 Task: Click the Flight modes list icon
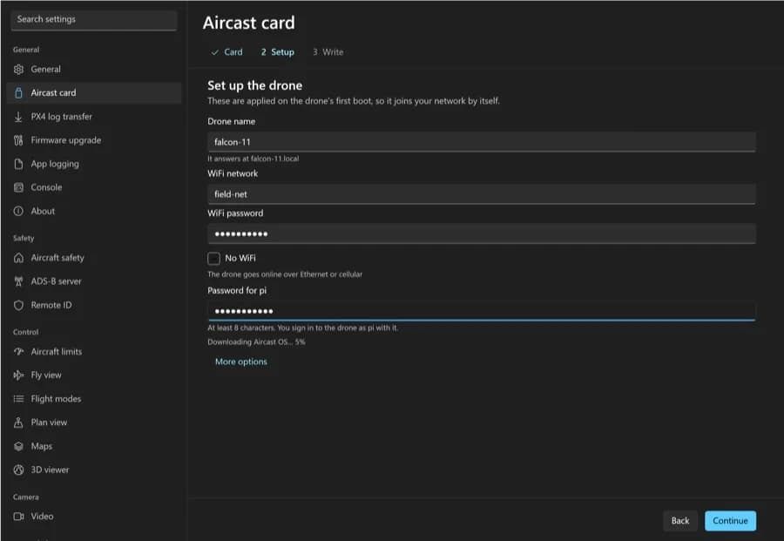coord(18,398)
